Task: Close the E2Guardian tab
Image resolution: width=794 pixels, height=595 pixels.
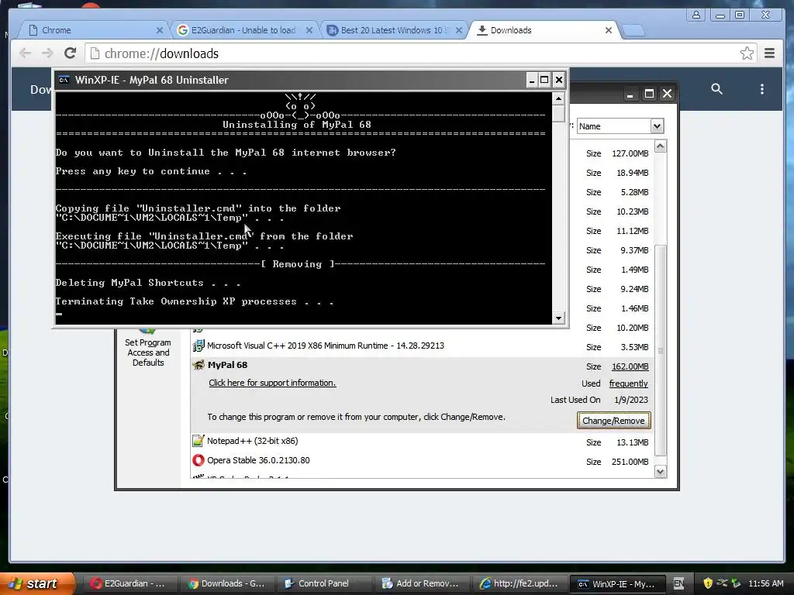Action: [x=309, y=30]
